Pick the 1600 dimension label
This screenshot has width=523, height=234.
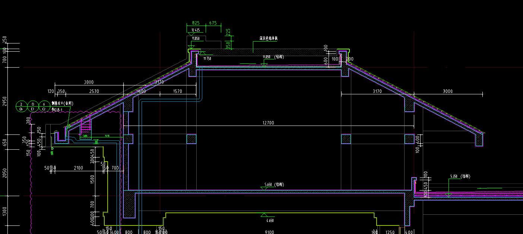(x=141, y=91)
